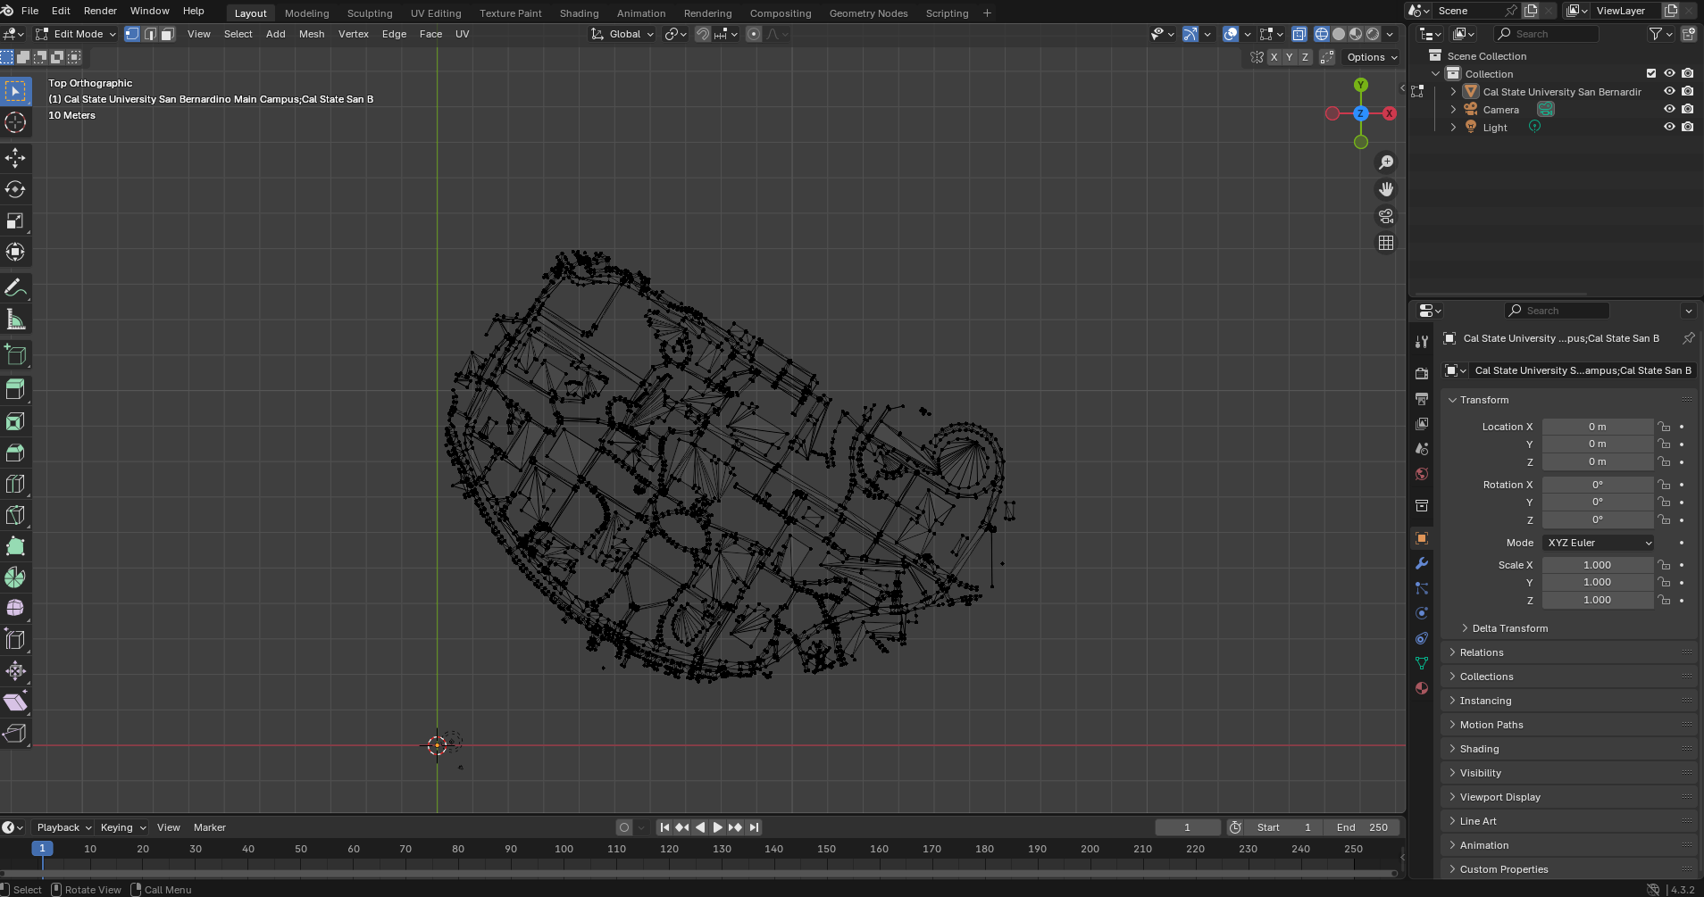Click the End frame 250 field
The width and height of the screenshot is (1704, 897).
pos(1361,827)
